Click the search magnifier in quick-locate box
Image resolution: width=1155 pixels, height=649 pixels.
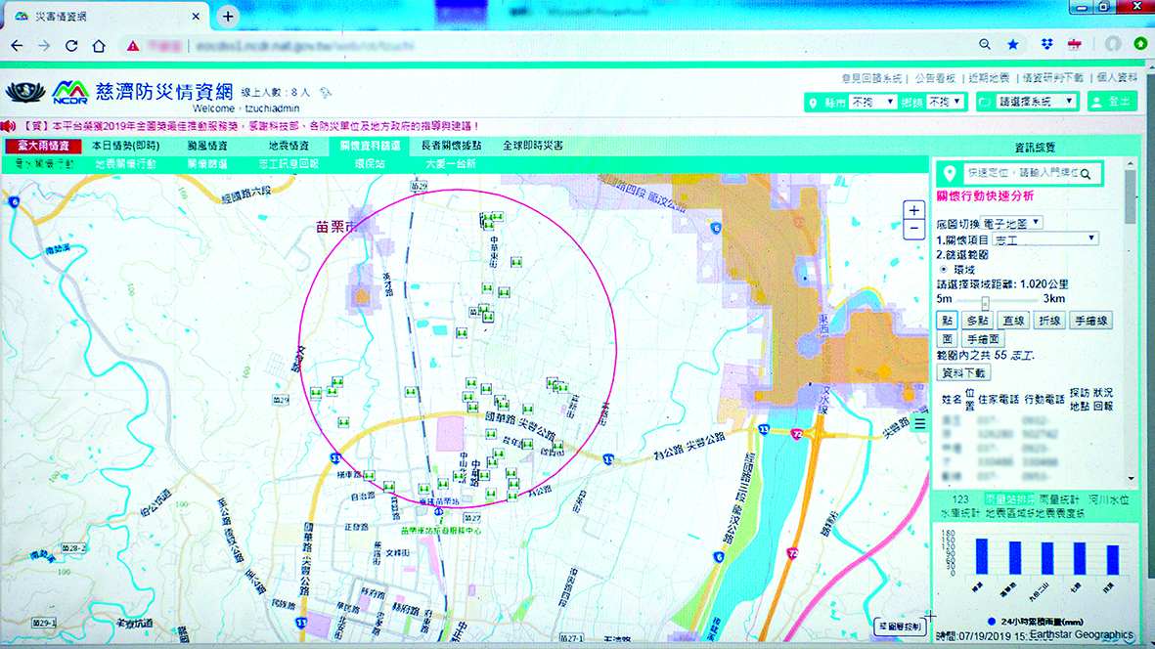(1086, 174)
